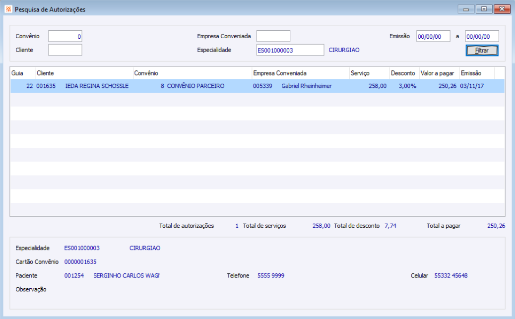The image size is (515, 319).
Task: Select the row for IEDA REGINA SCHOSSLE
Action: (257, 86)
